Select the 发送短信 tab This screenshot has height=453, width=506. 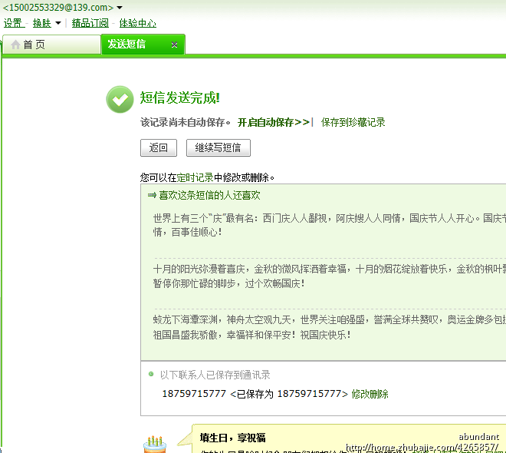(x=143, y=45)
